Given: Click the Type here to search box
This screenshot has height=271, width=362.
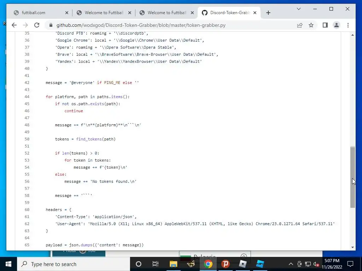Looking at the screenshot, I should tap(74, 264).
